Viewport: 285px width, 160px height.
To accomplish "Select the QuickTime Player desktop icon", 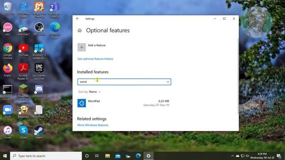I will (23, 10).
